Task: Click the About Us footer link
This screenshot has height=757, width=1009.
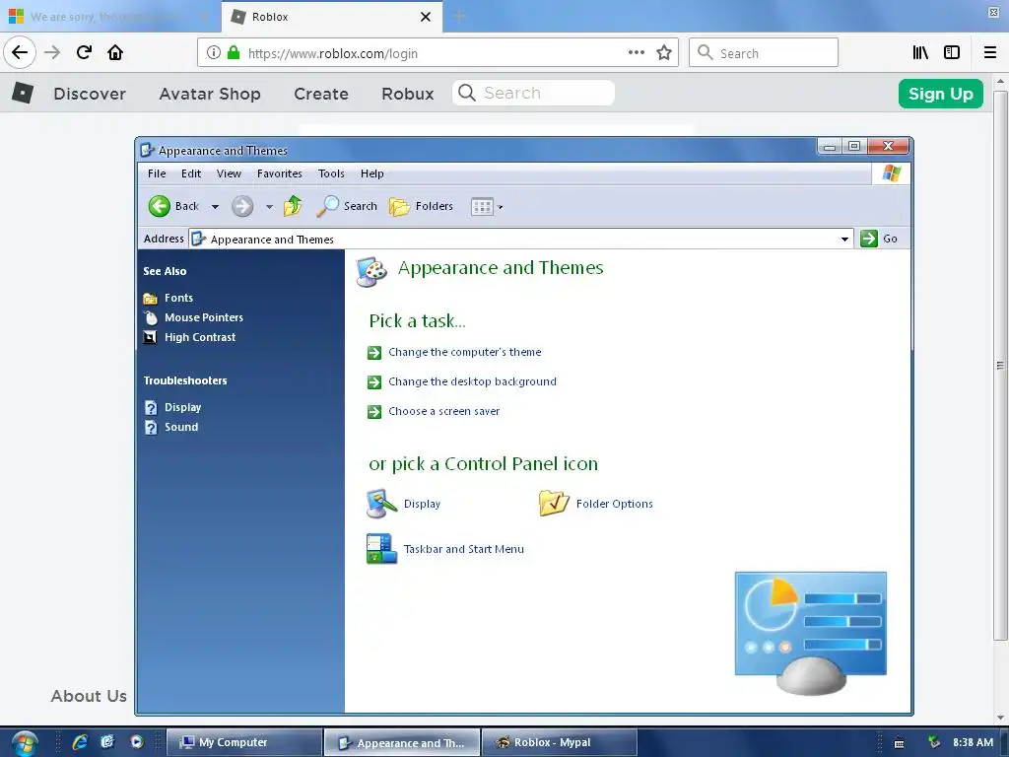Action: click(x=89, y=696)
